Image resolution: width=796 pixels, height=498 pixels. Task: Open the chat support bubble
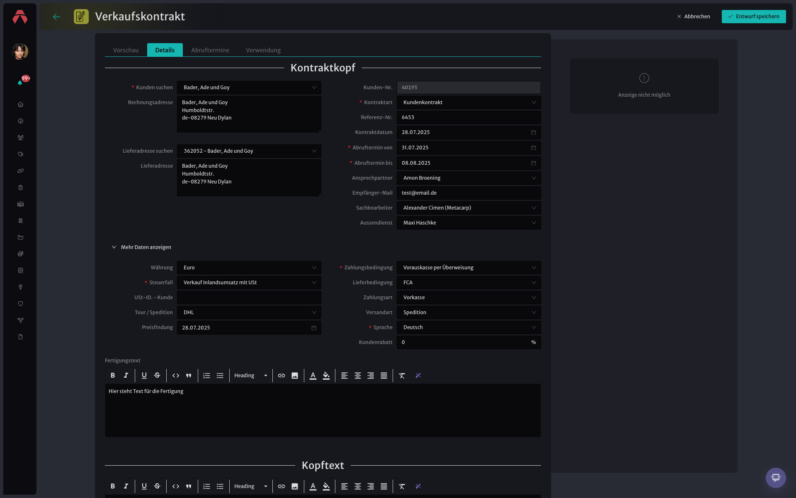coord(776,478)
